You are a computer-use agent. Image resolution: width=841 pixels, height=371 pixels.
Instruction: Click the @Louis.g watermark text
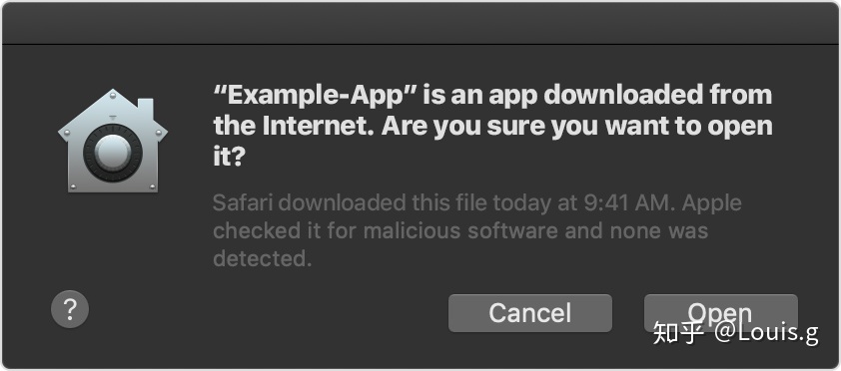[x=765, y=333]
